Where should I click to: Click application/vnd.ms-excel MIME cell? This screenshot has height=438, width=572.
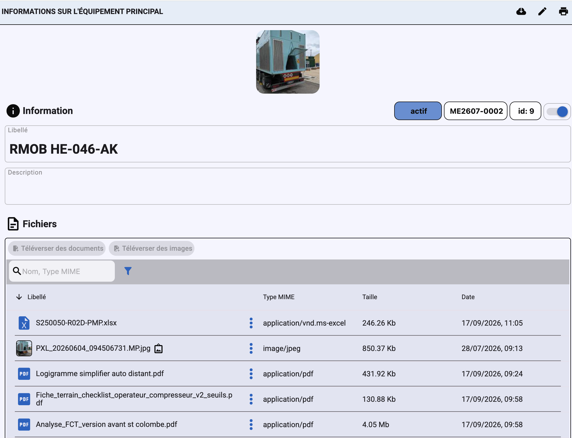point(304,323)
